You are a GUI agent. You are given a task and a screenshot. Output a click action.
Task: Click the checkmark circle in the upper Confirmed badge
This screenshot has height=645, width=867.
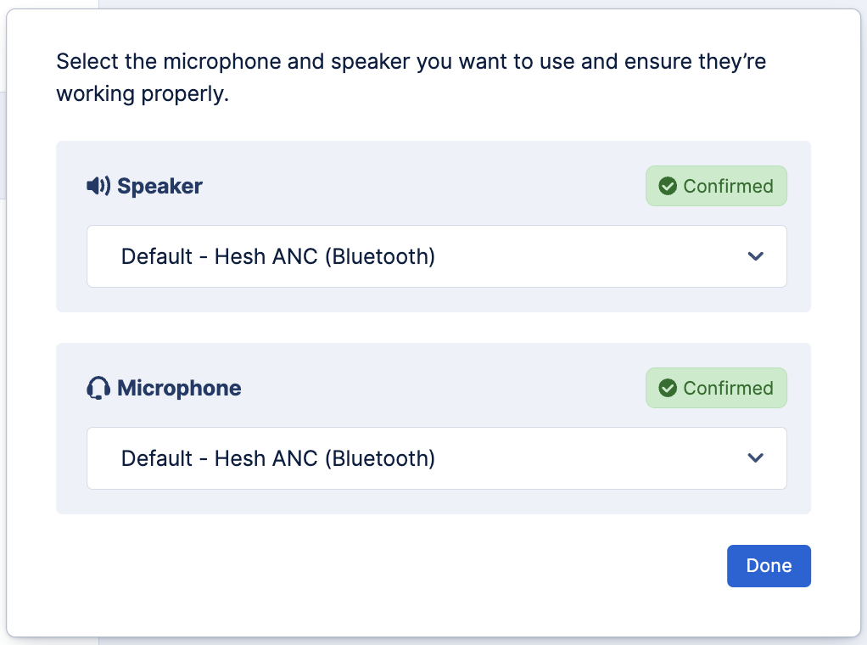pyautogui.click(x=668, y=185)
